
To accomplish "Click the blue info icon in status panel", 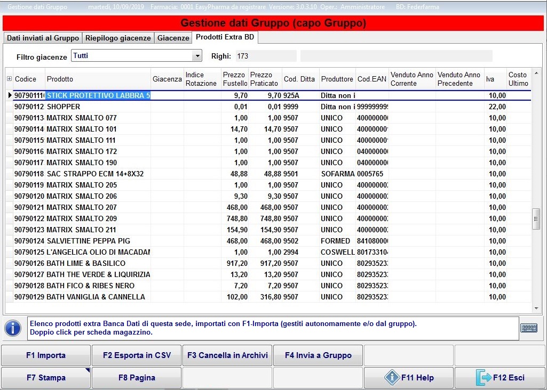I will (13, 328).
